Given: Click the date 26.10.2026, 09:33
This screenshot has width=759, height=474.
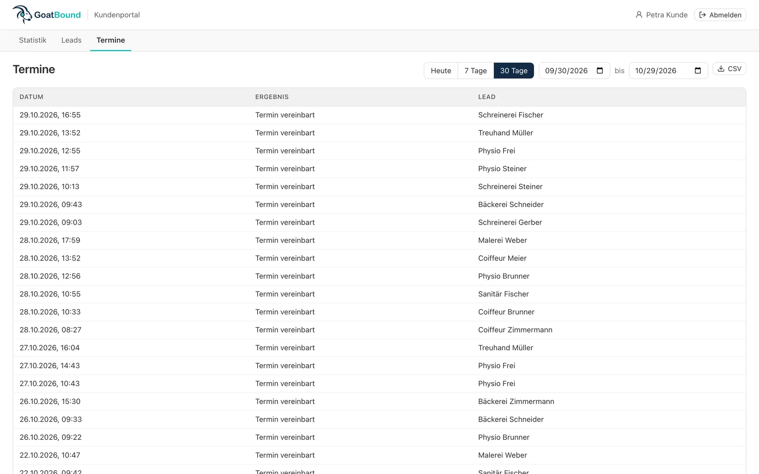Looking at the screenshot, I should (51, 419).
